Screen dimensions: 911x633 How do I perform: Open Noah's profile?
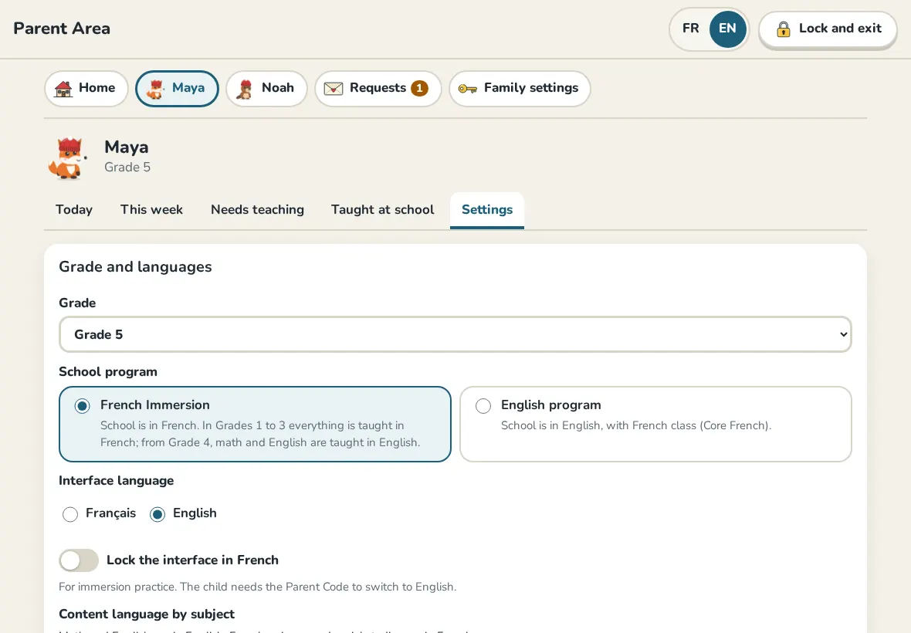click(266, 88)
